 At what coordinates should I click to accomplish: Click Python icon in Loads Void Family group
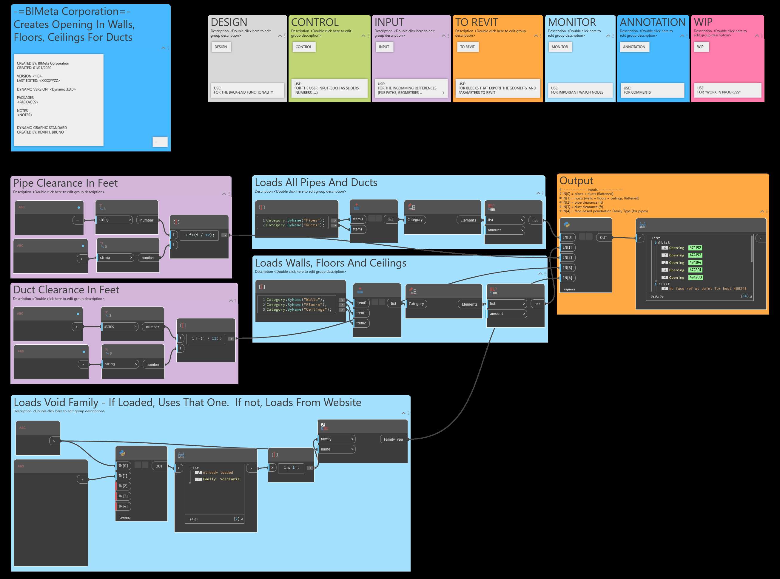122,453
